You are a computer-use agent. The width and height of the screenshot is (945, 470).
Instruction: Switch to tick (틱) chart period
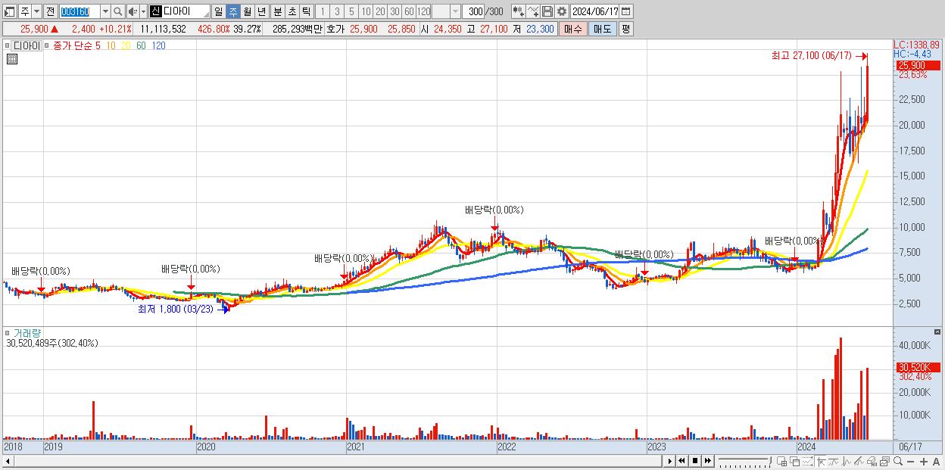point(306,11)
